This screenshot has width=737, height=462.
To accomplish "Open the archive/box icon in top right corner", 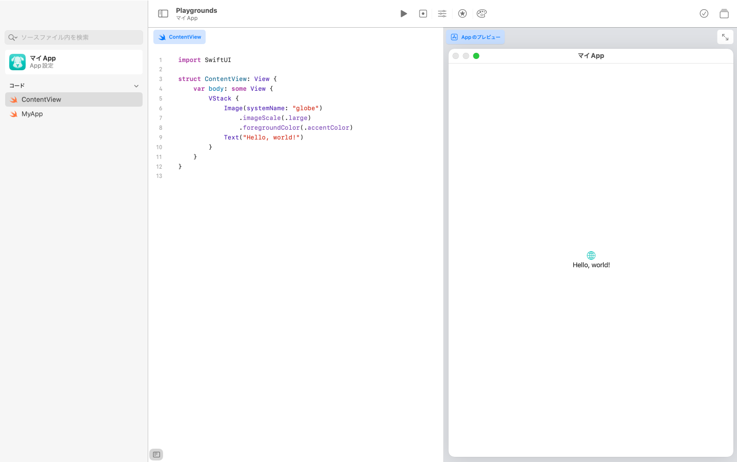I will (724, 13).
